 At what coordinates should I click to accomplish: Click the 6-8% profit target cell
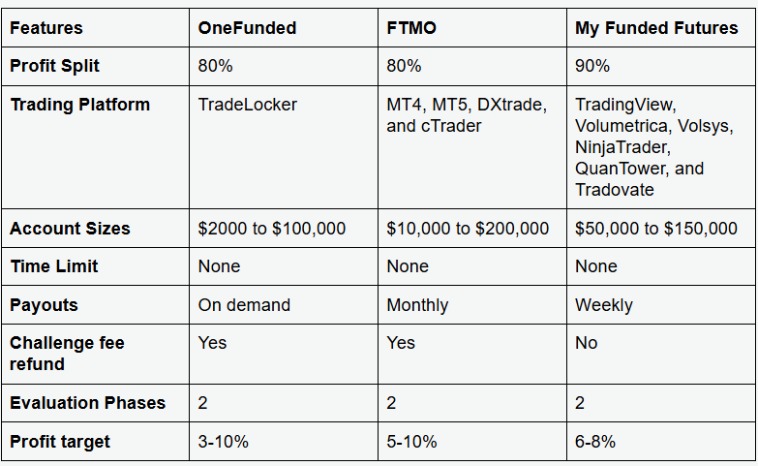click(595, 442)
